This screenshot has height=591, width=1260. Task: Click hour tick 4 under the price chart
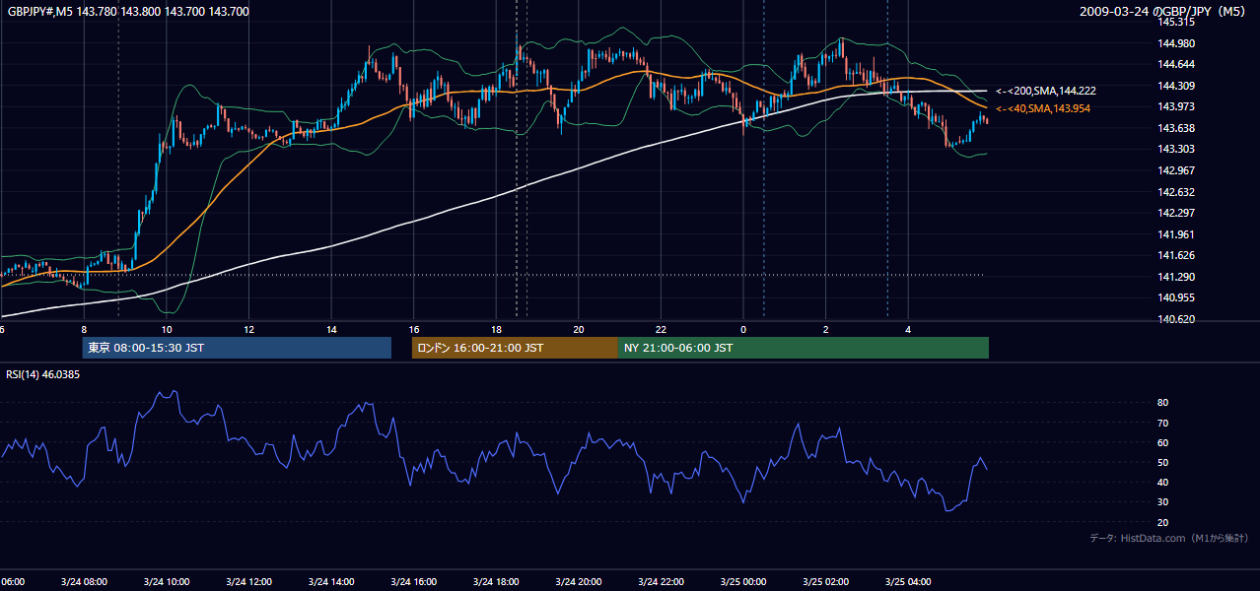(x=908, y=329)
